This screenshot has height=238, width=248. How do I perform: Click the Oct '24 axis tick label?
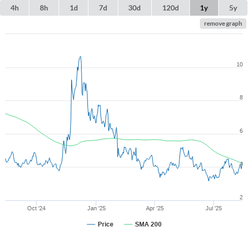tap(36, 208)
